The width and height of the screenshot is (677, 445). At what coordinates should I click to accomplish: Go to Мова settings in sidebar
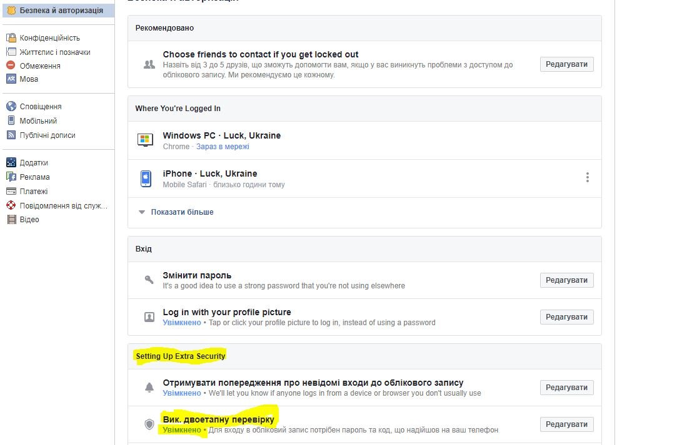click(29, 79)
